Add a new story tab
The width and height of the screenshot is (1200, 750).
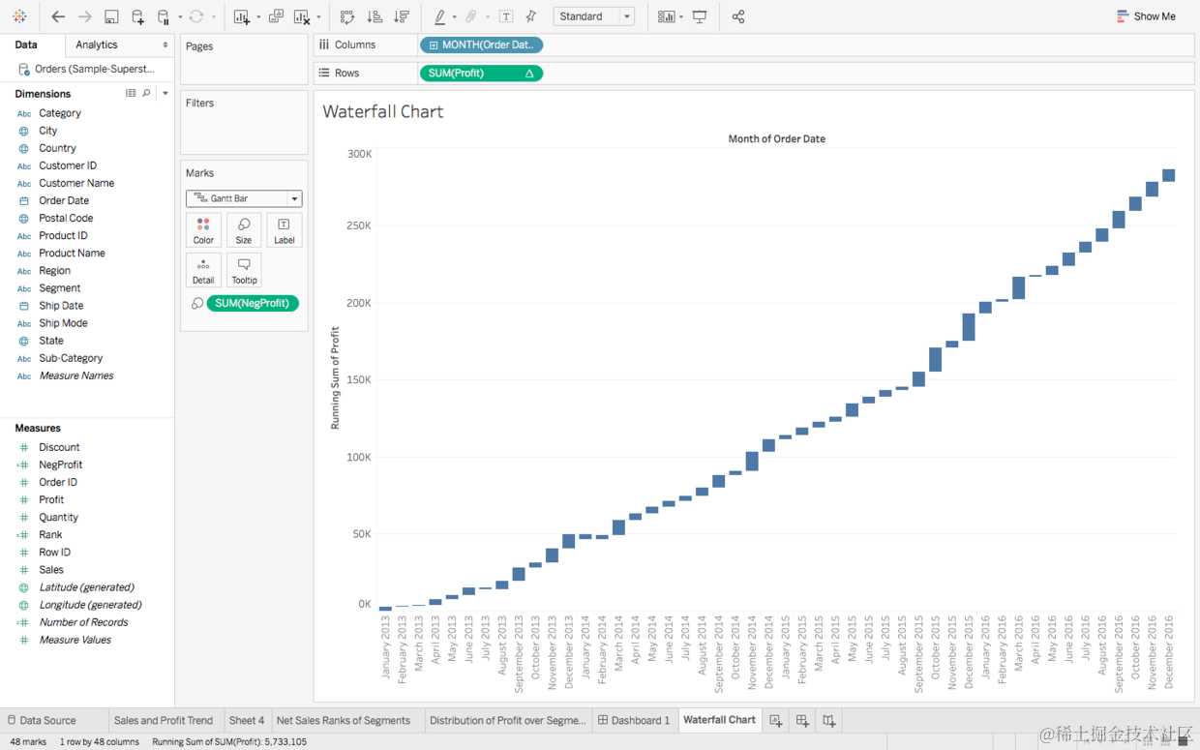click(x=829, y=720)
